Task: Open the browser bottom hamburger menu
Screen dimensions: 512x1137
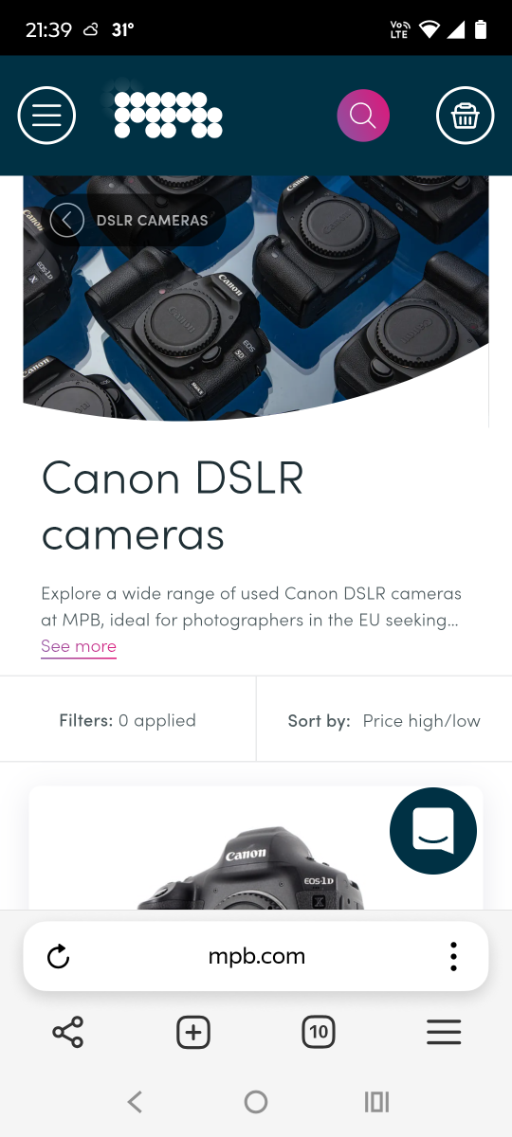Action: (x=444, y=1032)
